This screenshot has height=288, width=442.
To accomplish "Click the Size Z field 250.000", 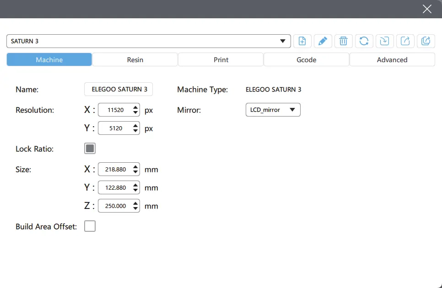I will [x=116, y=206].
